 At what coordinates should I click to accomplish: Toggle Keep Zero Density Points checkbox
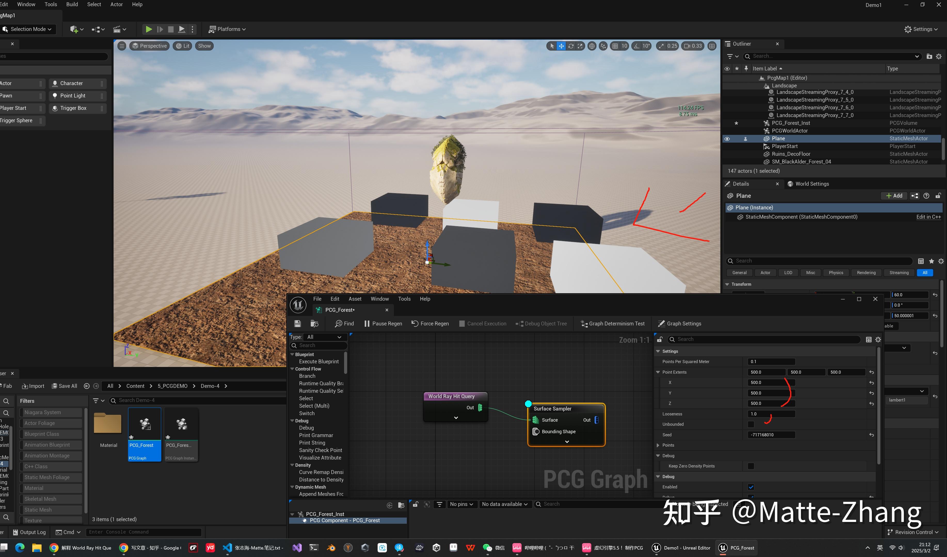[x=751, y=466]
